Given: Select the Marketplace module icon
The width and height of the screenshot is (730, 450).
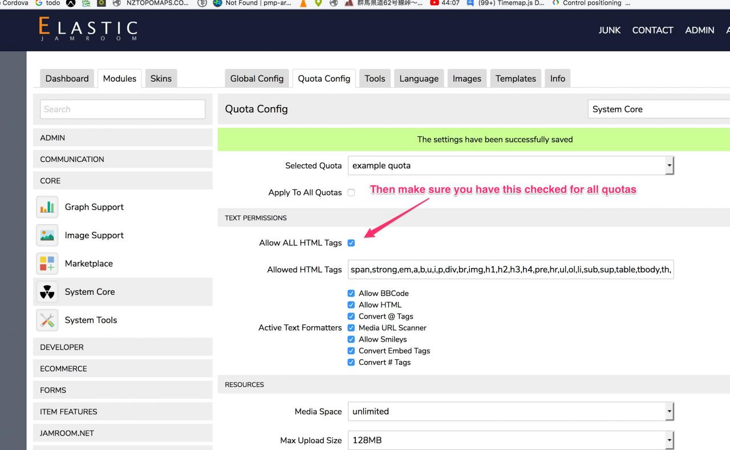Looking at the screenshot, I should (47, 263).
